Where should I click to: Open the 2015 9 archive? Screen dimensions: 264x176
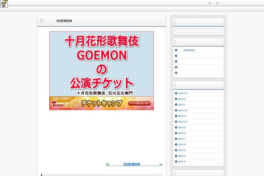click(182, 128)
